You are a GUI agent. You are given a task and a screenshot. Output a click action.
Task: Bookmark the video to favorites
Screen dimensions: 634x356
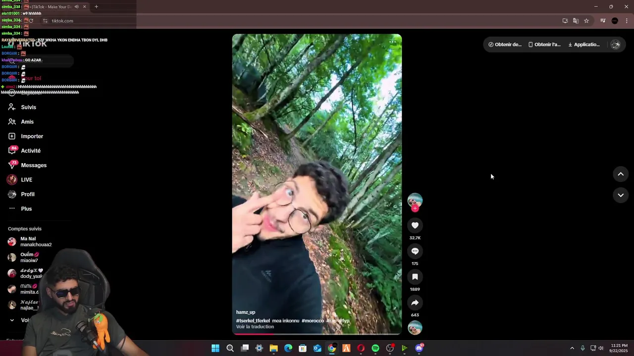coord(415,277)
